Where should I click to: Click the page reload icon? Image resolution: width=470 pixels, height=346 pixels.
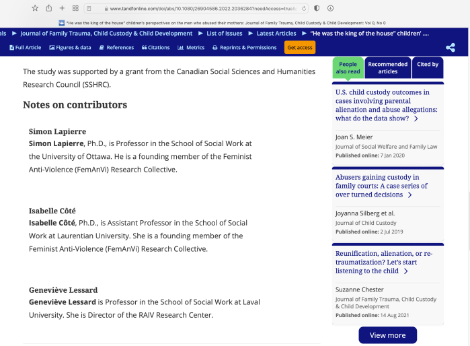[x=305, y=9]
